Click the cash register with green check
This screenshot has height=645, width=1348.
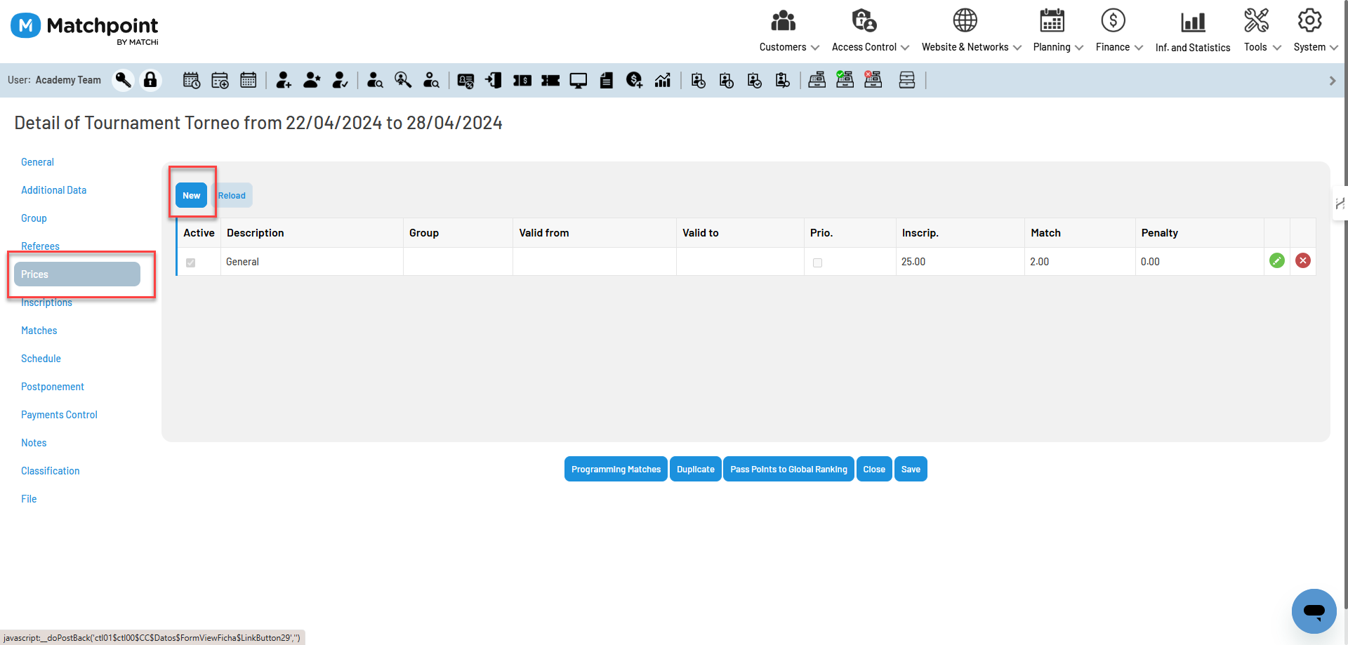845,80
